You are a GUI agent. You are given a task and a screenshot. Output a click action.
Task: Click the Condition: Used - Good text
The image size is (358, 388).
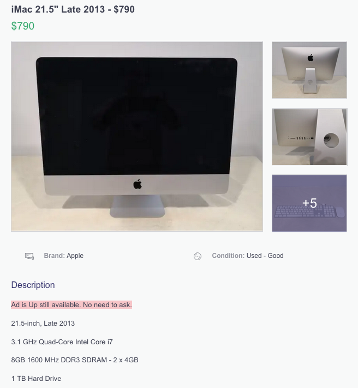pos(248,256)
